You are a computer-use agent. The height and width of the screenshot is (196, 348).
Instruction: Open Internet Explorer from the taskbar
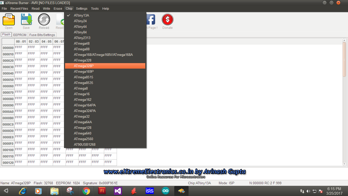[23, 191]
